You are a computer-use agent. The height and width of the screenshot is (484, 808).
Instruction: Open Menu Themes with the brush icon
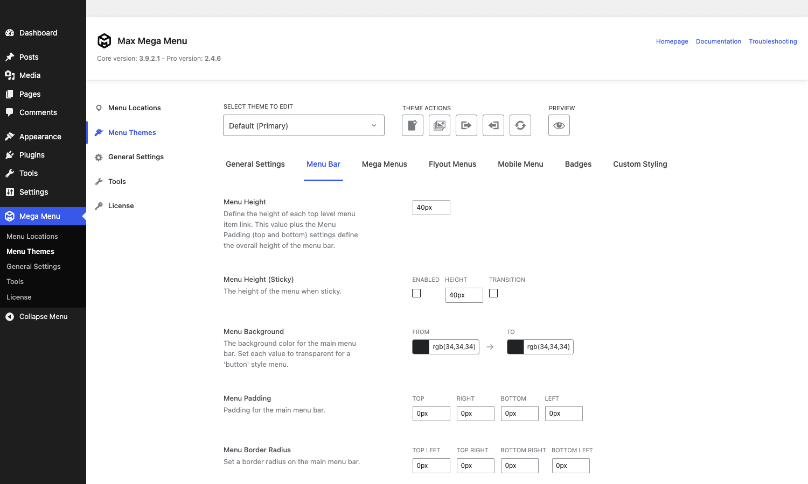(x=126, y=133)
